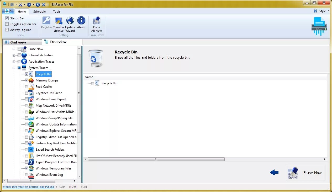Image resolution: width=332 pixels, height=192 pixels.
Task: Collapse the System Traces node
Action: point(14,68)
